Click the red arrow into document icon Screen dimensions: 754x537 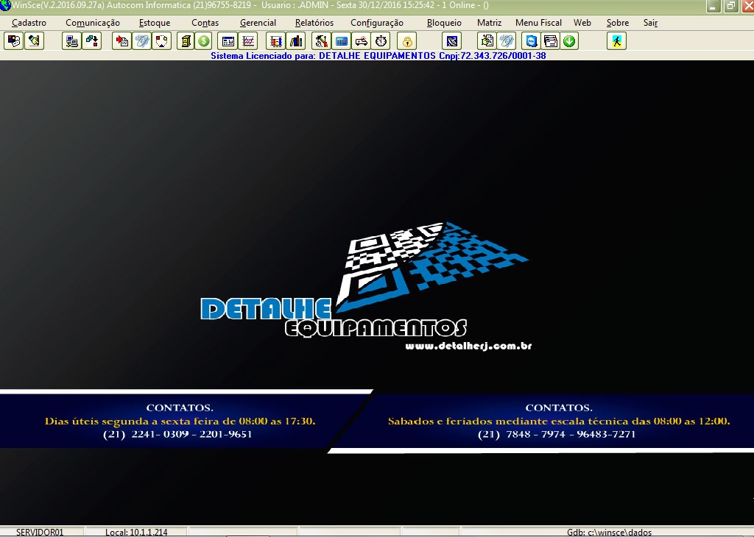coord(121,41)
